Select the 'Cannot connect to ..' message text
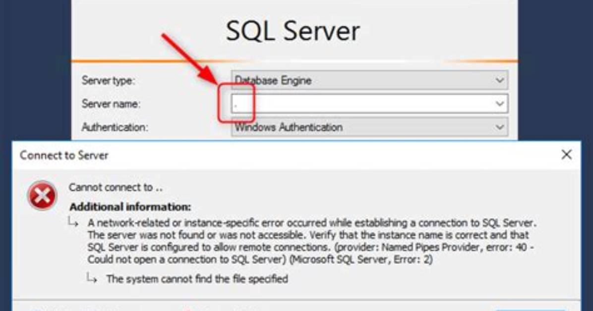Screen dimensions: 593x311 [x=116, y=187]
